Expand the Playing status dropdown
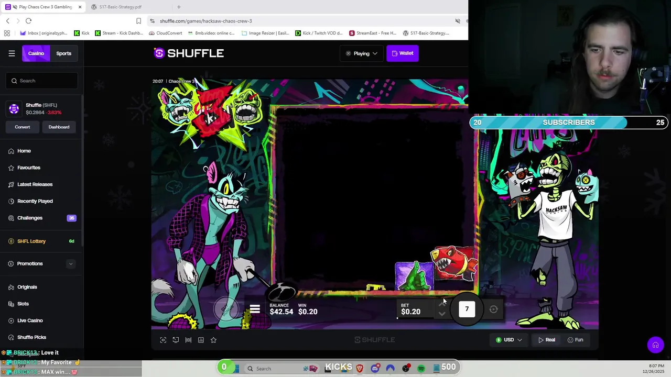 362,53
